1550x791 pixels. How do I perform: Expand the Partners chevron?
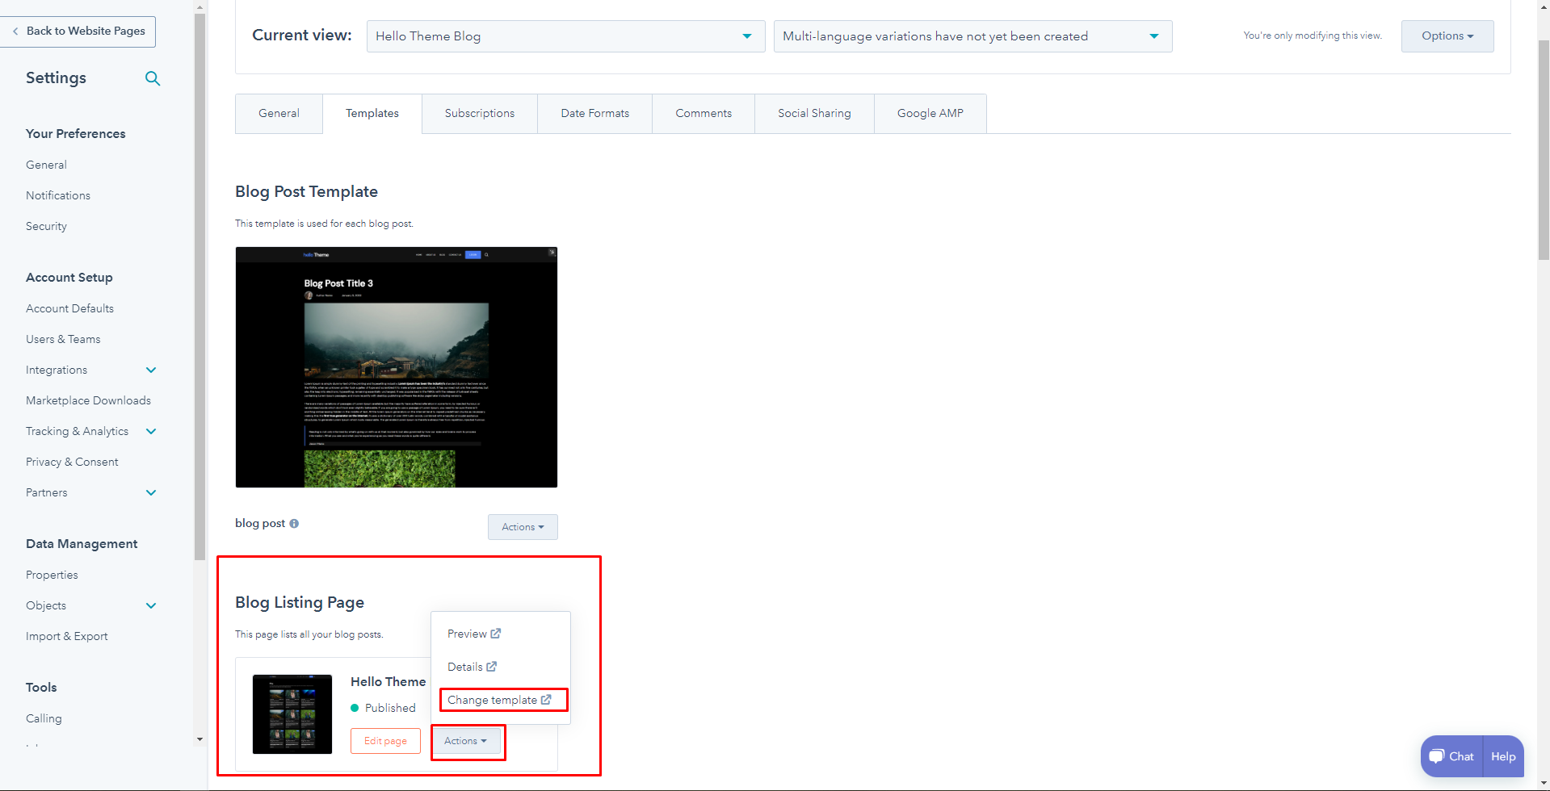click(x=151, y=492)
